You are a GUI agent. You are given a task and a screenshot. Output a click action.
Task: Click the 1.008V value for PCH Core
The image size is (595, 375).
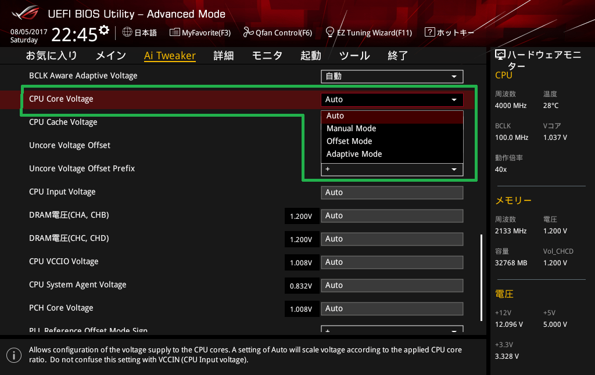302,309
